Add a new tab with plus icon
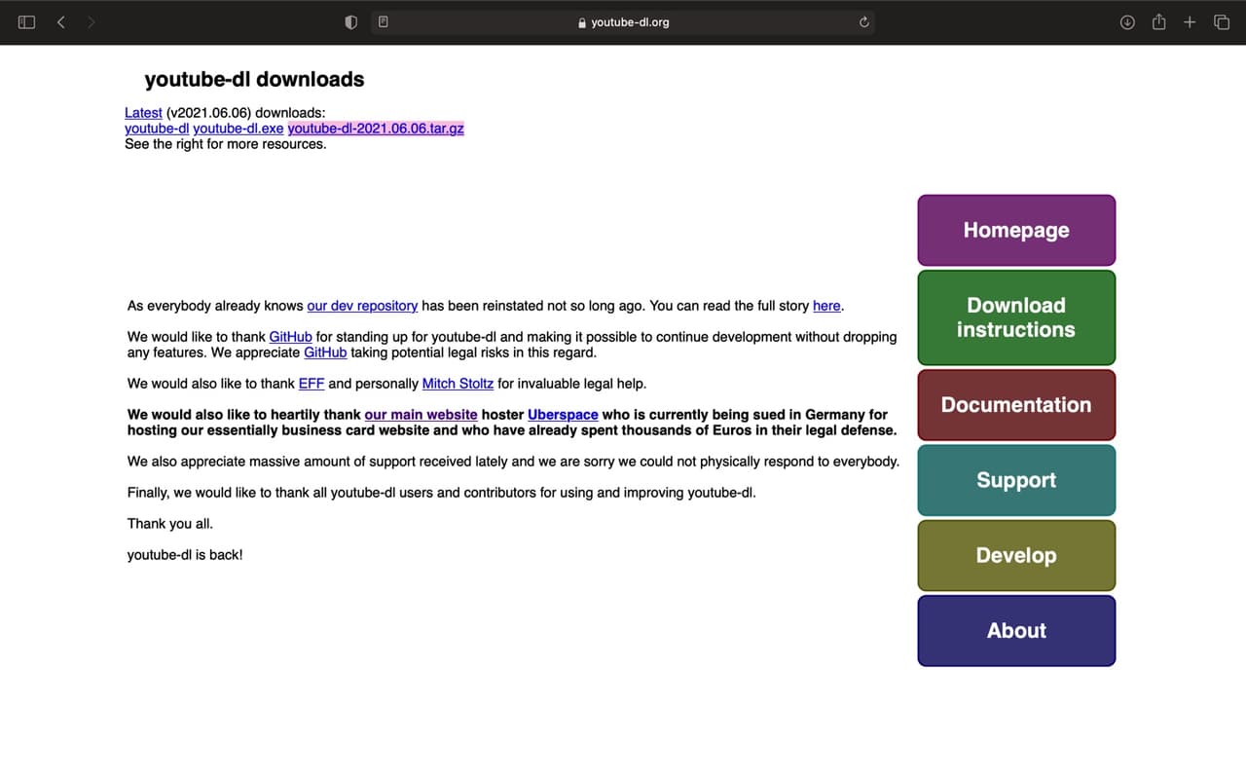 coord(1190,21)
